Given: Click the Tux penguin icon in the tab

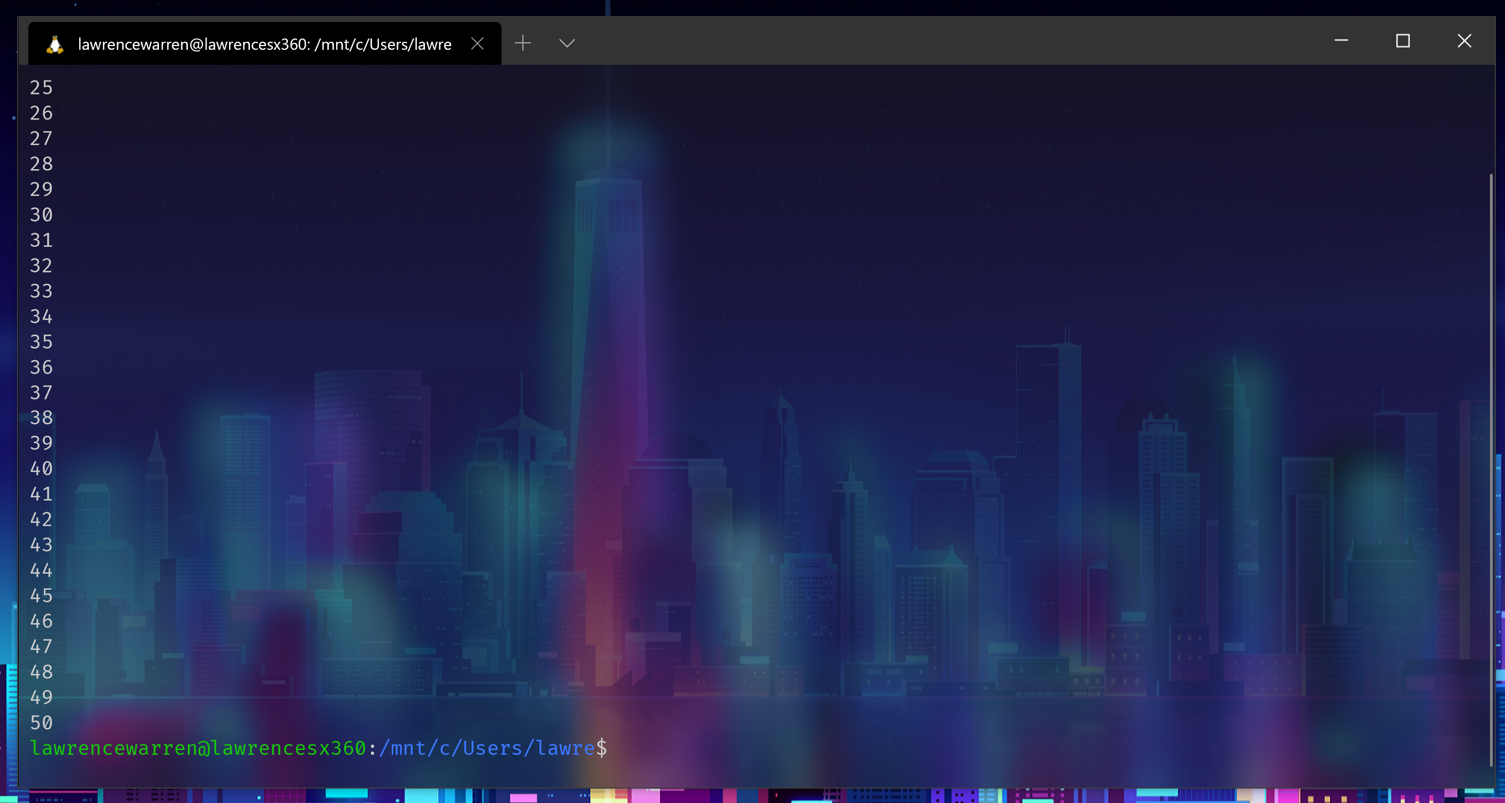Looking at the screenshot, I should [x=55, y=44].
